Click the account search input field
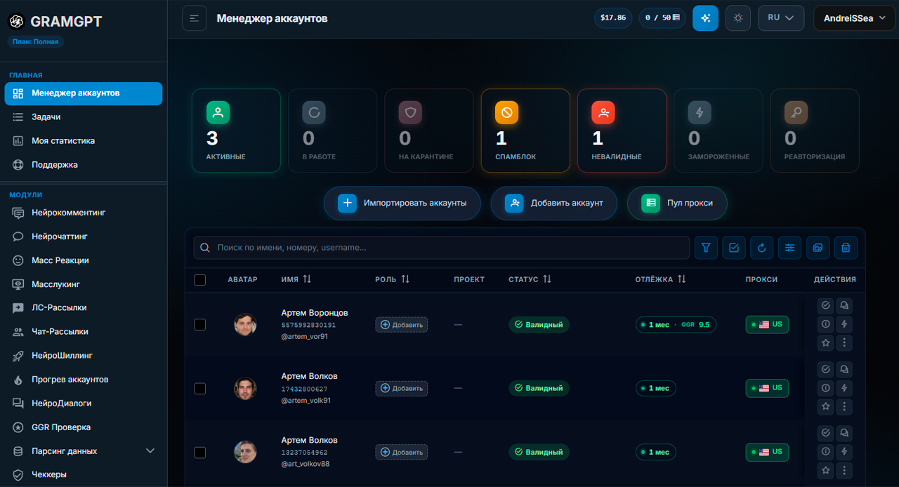899x487 pixels. [x=442, y=248]
